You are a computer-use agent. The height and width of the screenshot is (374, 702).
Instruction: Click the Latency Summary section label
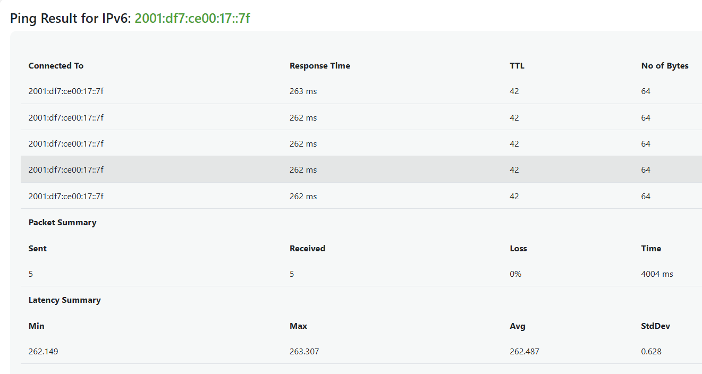pos(64,300)
